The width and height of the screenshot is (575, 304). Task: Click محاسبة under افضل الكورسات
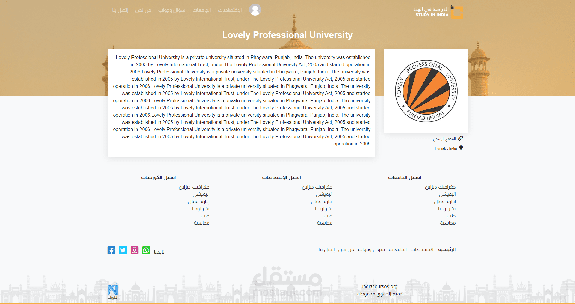[x=202, y=223]
